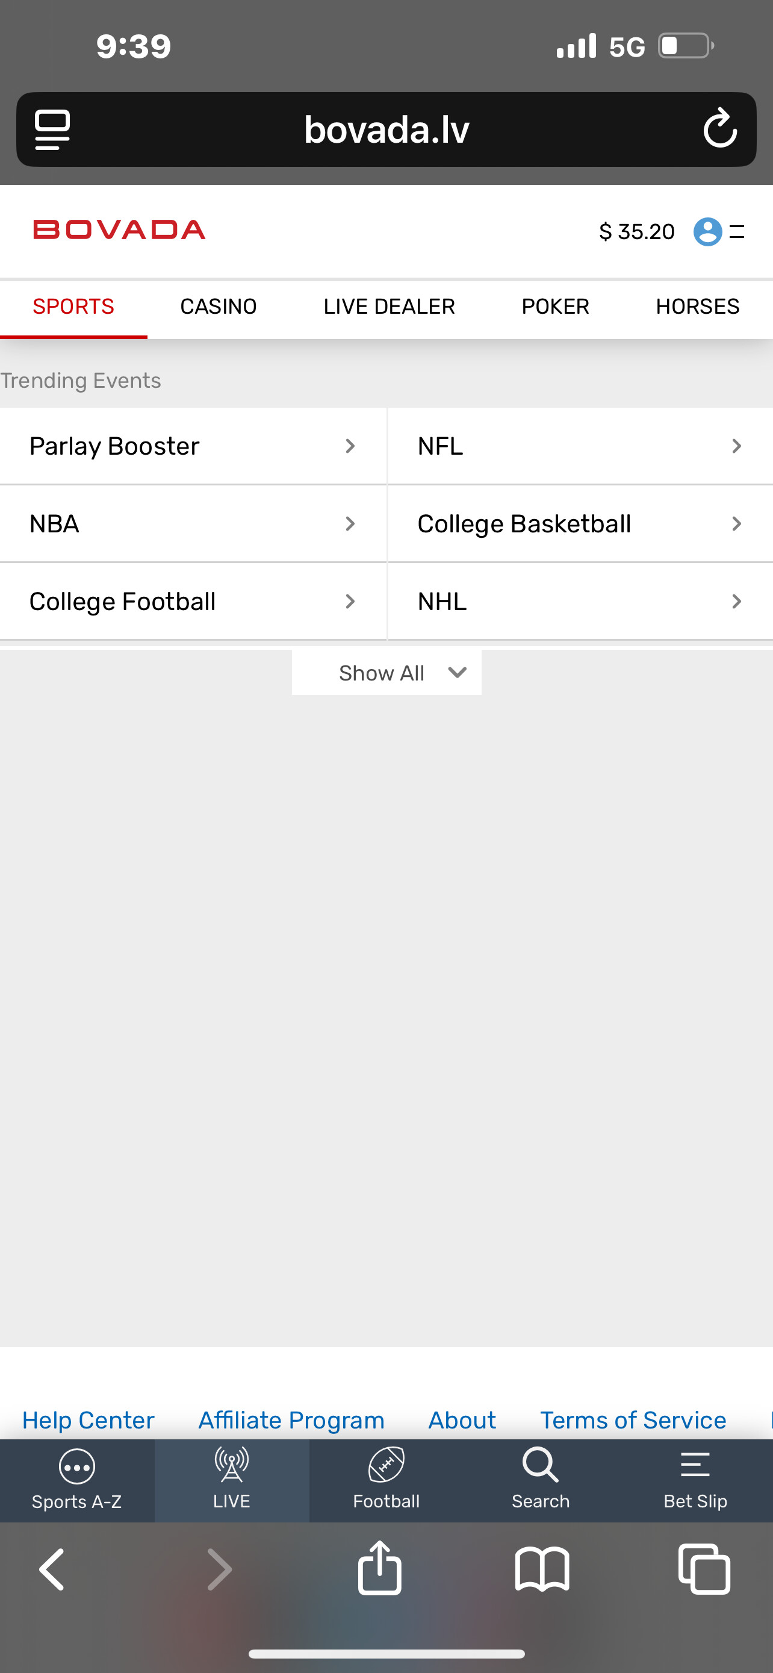Tap the blue account profile icon
The image size is (773, 1673).
tap(707, 231)
